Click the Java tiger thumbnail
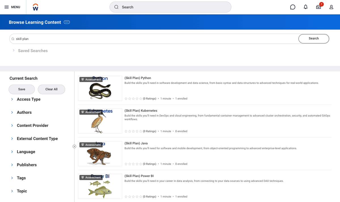Viewport: 340px width, 202px height. click(100, 153)
